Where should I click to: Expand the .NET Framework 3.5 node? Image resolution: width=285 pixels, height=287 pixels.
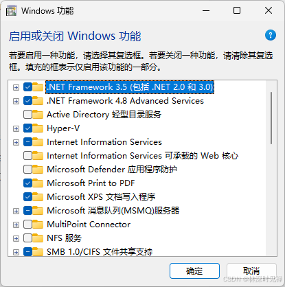16,87
